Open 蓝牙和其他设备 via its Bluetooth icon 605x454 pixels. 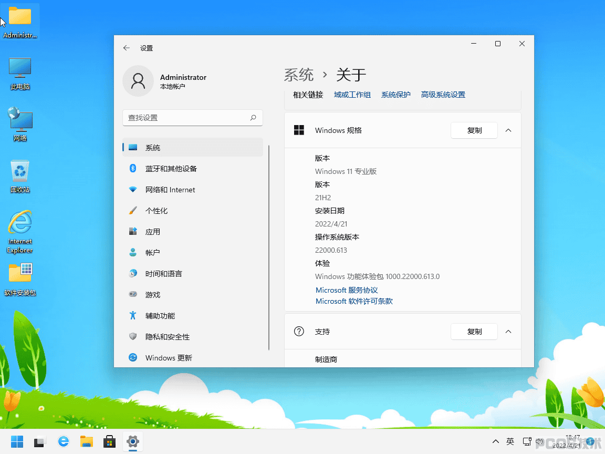pyautogui.click(x=133, y=168)
